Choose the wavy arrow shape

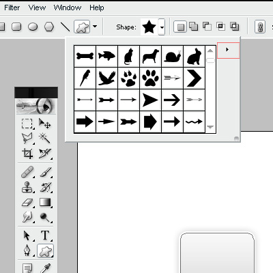194,121
